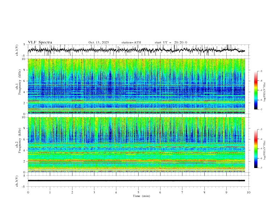This screenshot has width=280, height=216.
Task: Click the ch.1 colorbar "log(PSD)(V²/Hz)" label
Action: point(265,92)
